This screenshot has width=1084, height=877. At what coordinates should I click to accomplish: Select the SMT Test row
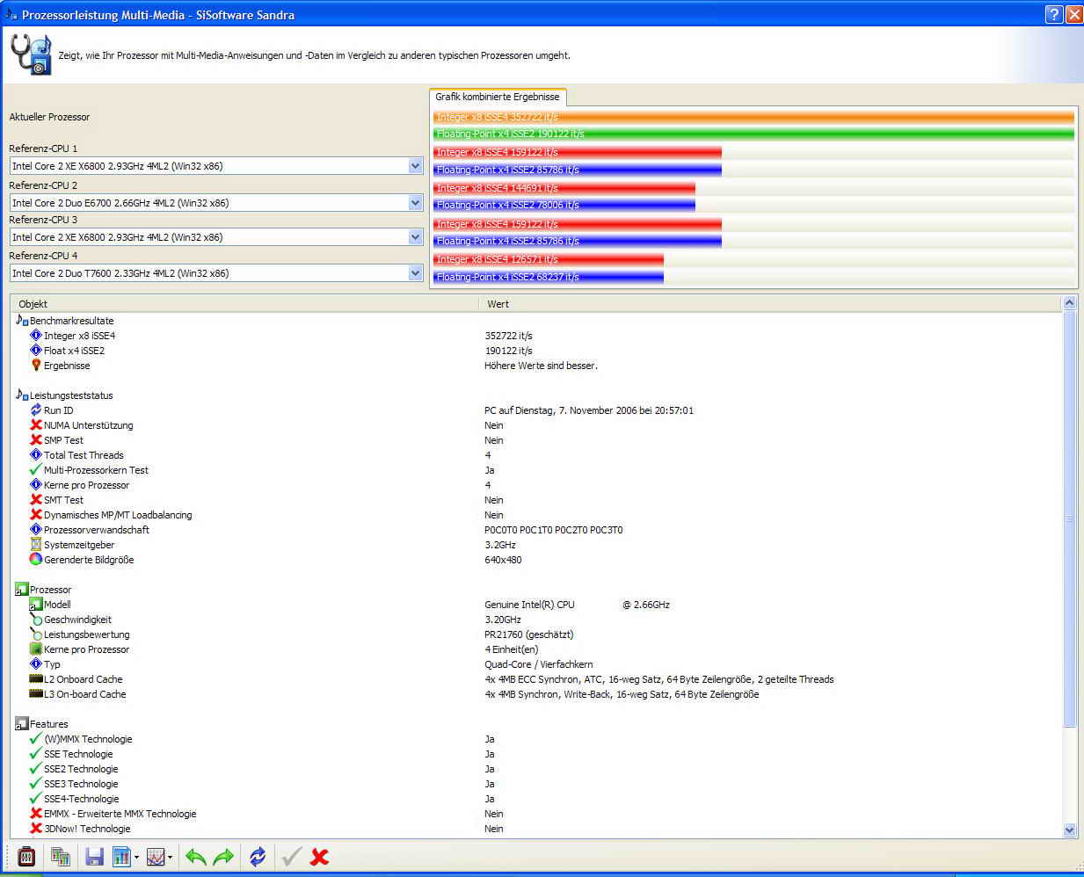pos(536,500)
